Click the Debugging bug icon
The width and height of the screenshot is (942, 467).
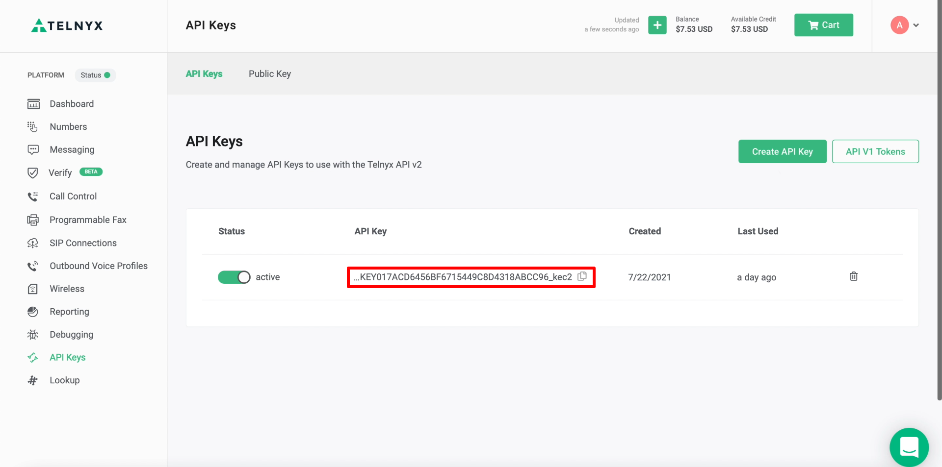(33, 335)
